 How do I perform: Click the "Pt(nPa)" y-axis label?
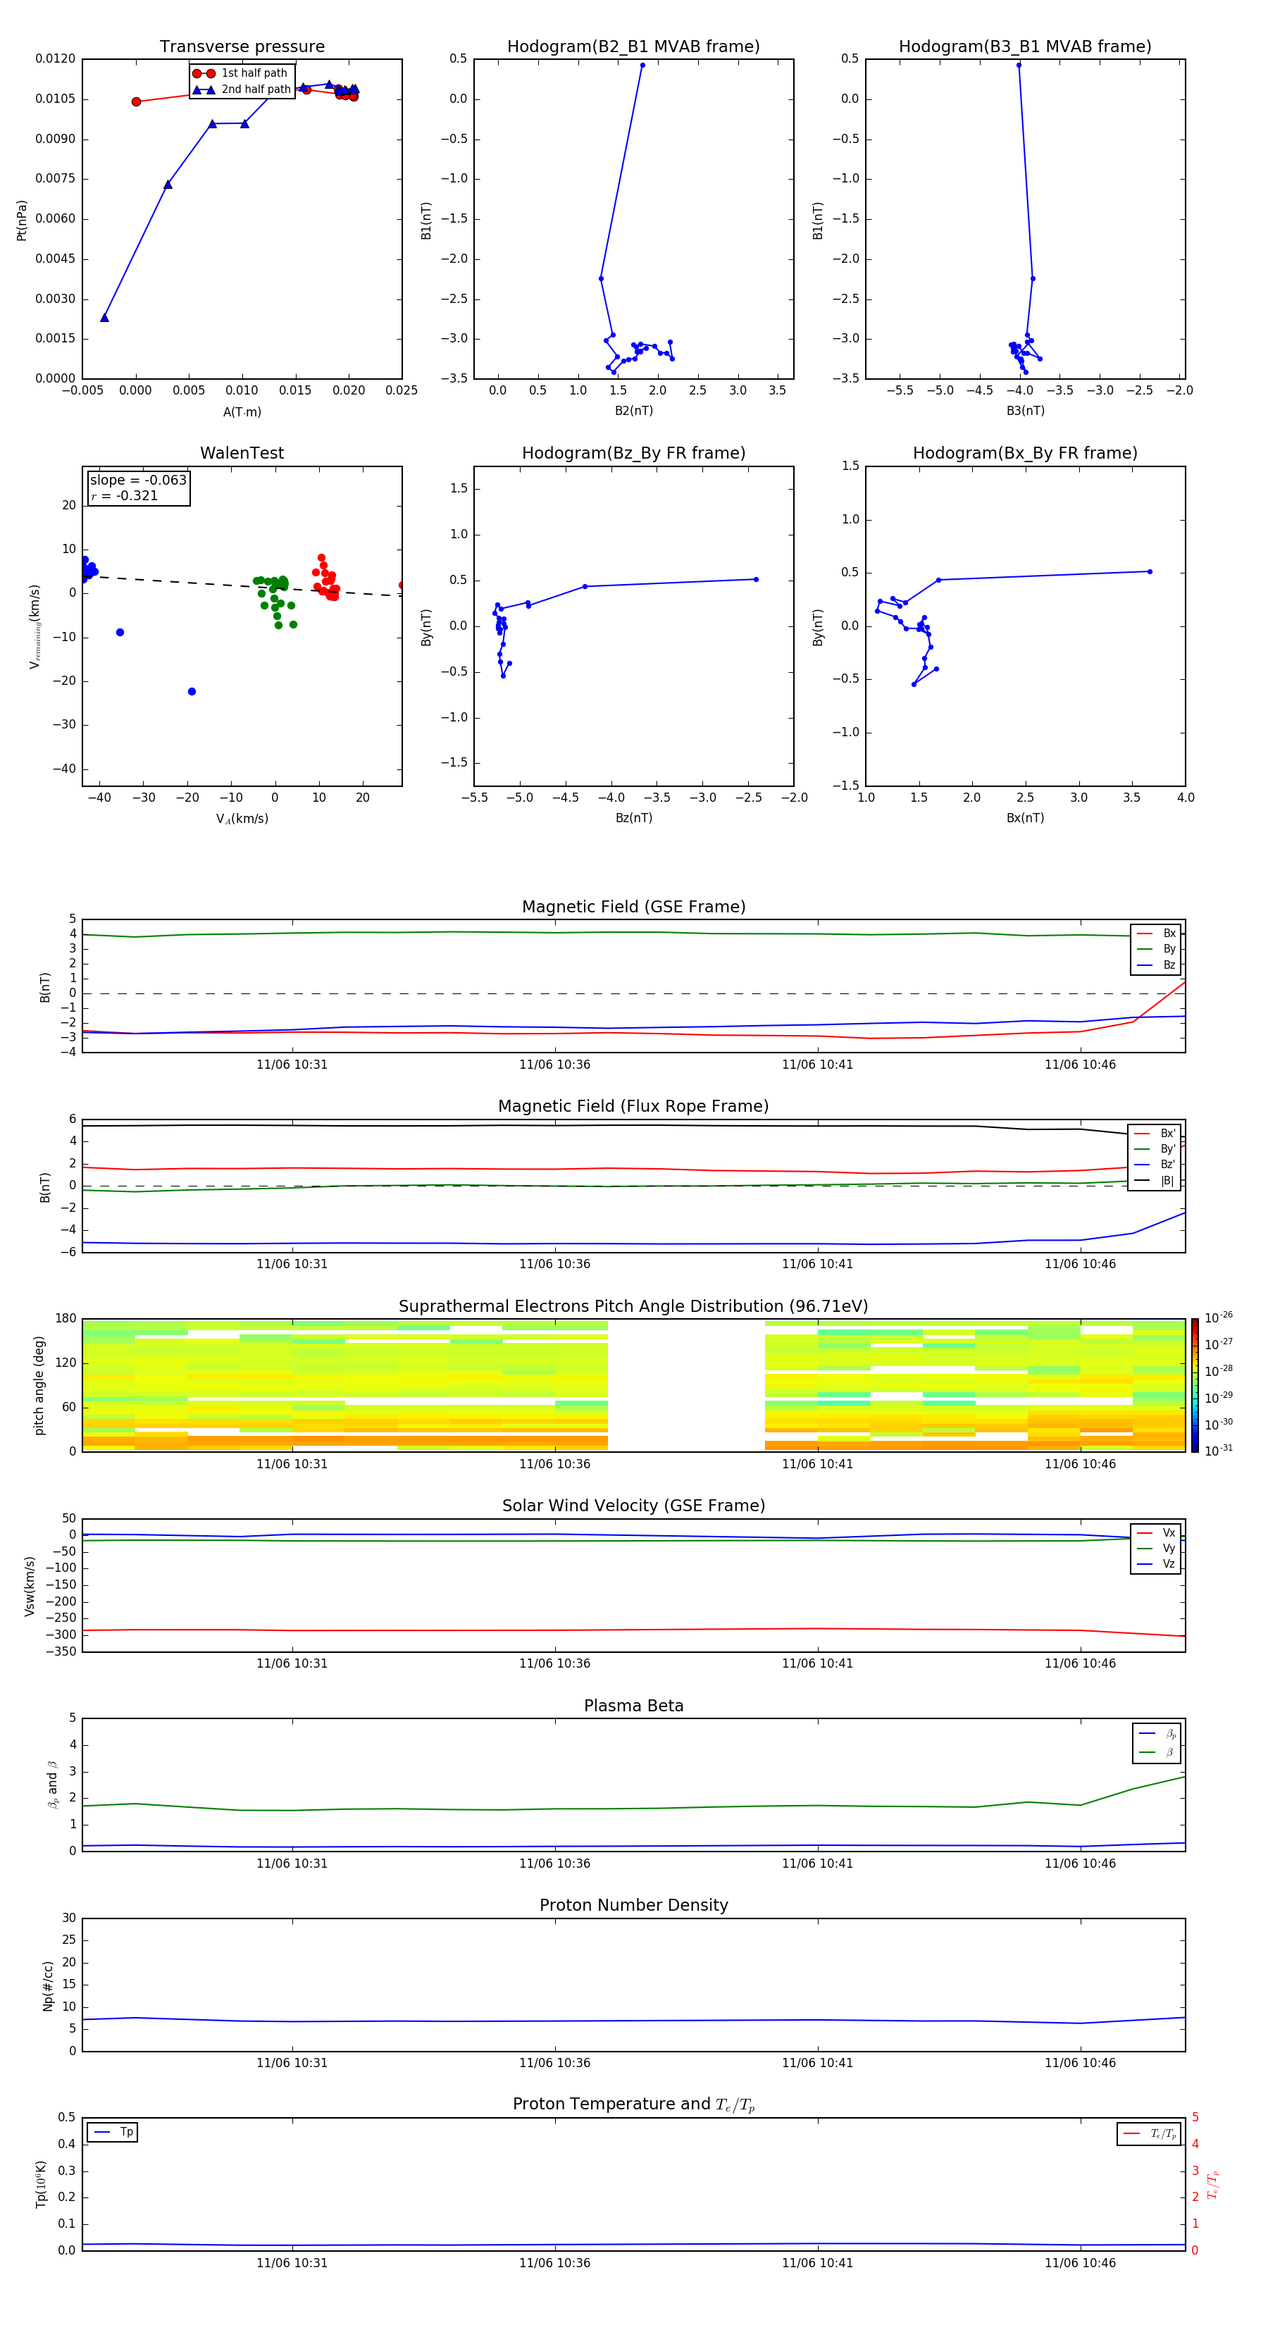tap(22, 221)
